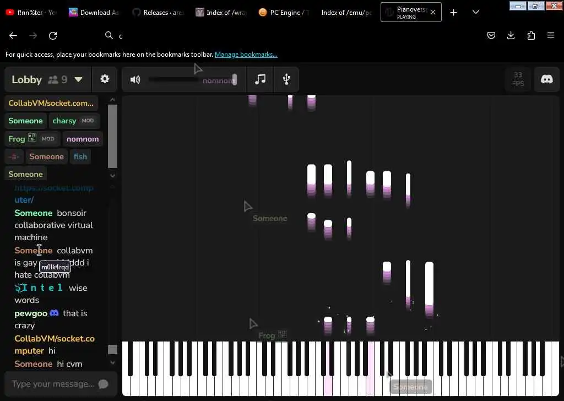Select user fish in the user list
The image size is (564, 401).
(80, 156)
